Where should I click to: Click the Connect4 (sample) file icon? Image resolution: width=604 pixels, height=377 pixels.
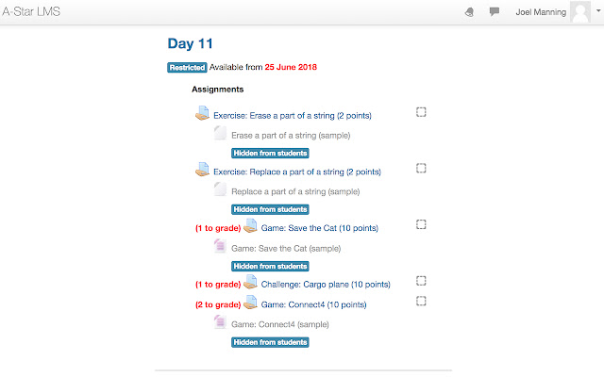point(220,322)
